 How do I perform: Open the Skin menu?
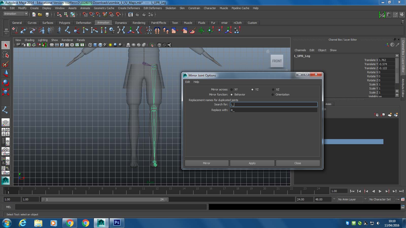[182, 8]
